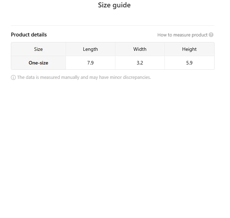This screenshot has height=218, width=230.
Task: Click the Size guide title
Action: (x=114, y=5)
